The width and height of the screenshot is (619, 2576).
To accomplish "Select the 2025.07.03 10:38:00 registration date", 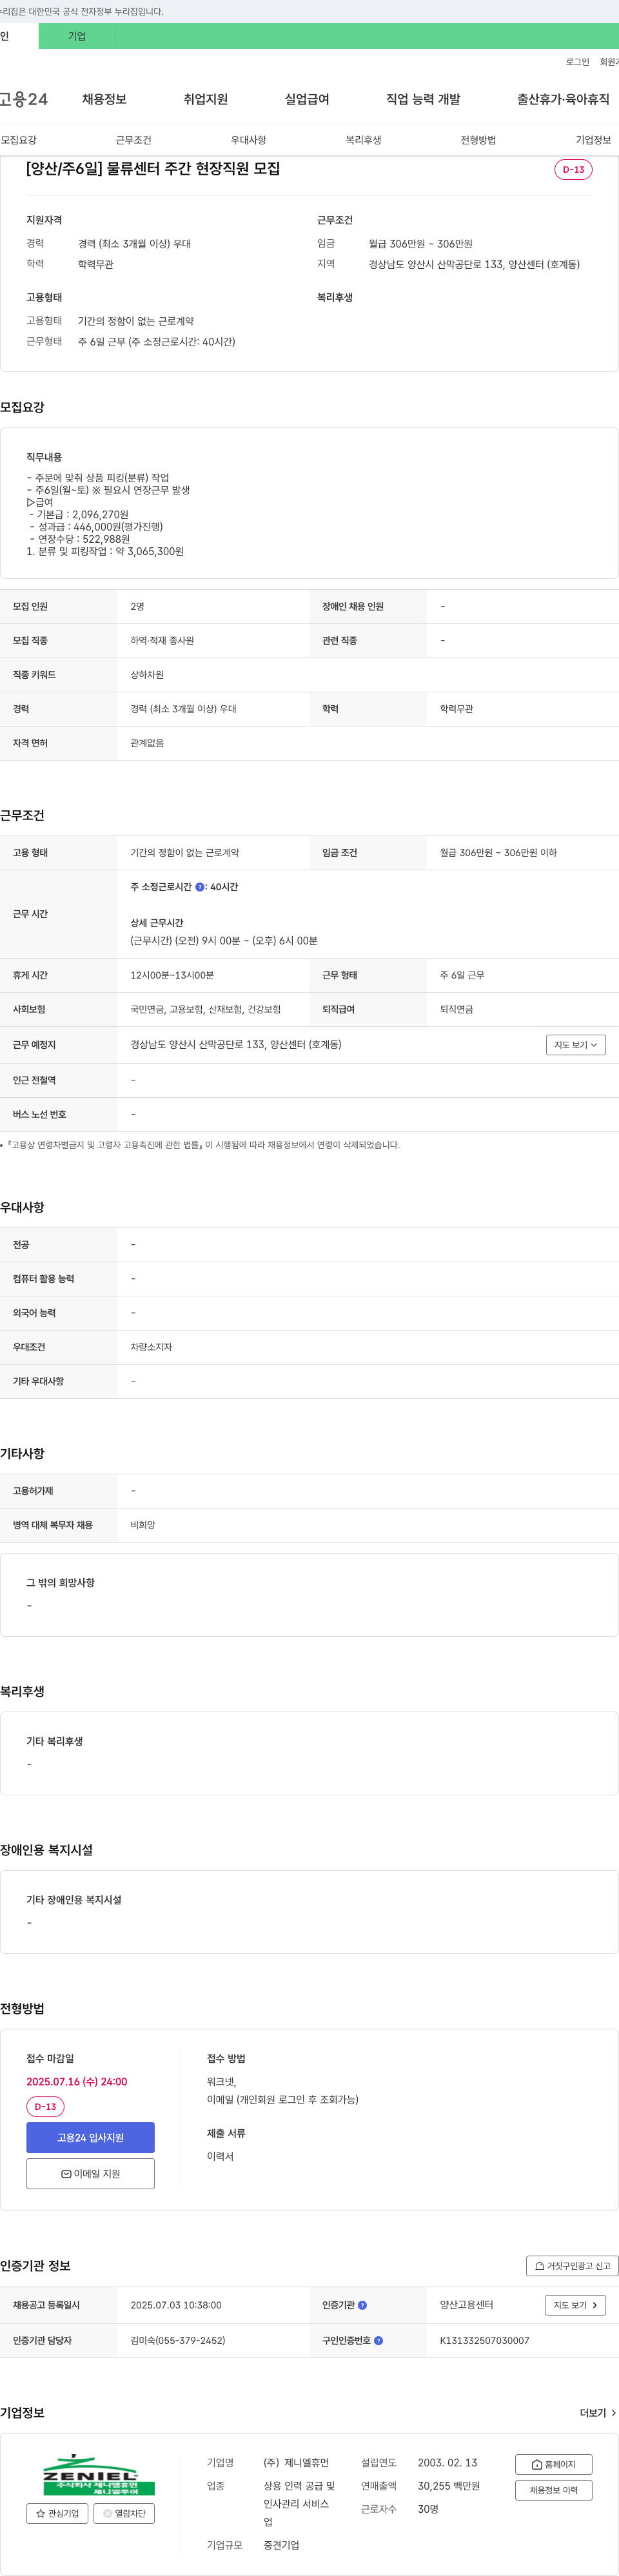I will click(176, 2305).
